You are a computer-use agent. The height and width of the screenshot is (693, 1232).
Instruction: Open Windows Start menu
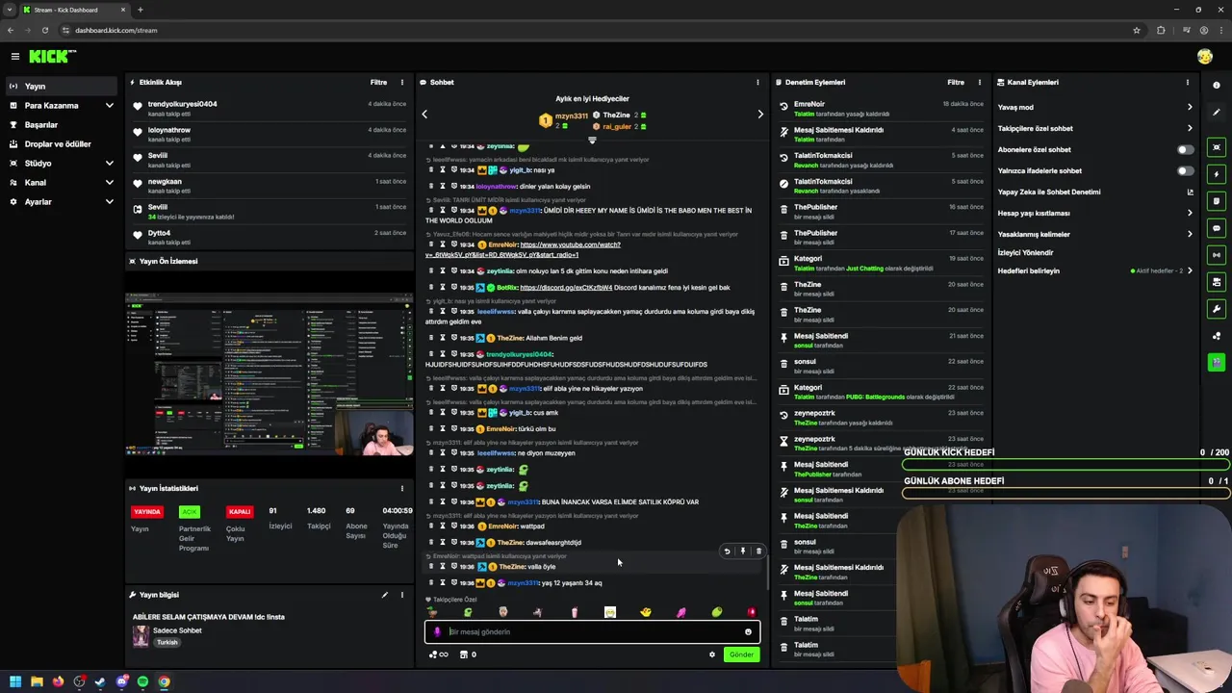(15, 681)
